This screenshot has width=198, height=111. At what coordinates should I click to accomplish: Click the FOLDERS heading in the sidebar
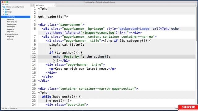tap(5, 5)
